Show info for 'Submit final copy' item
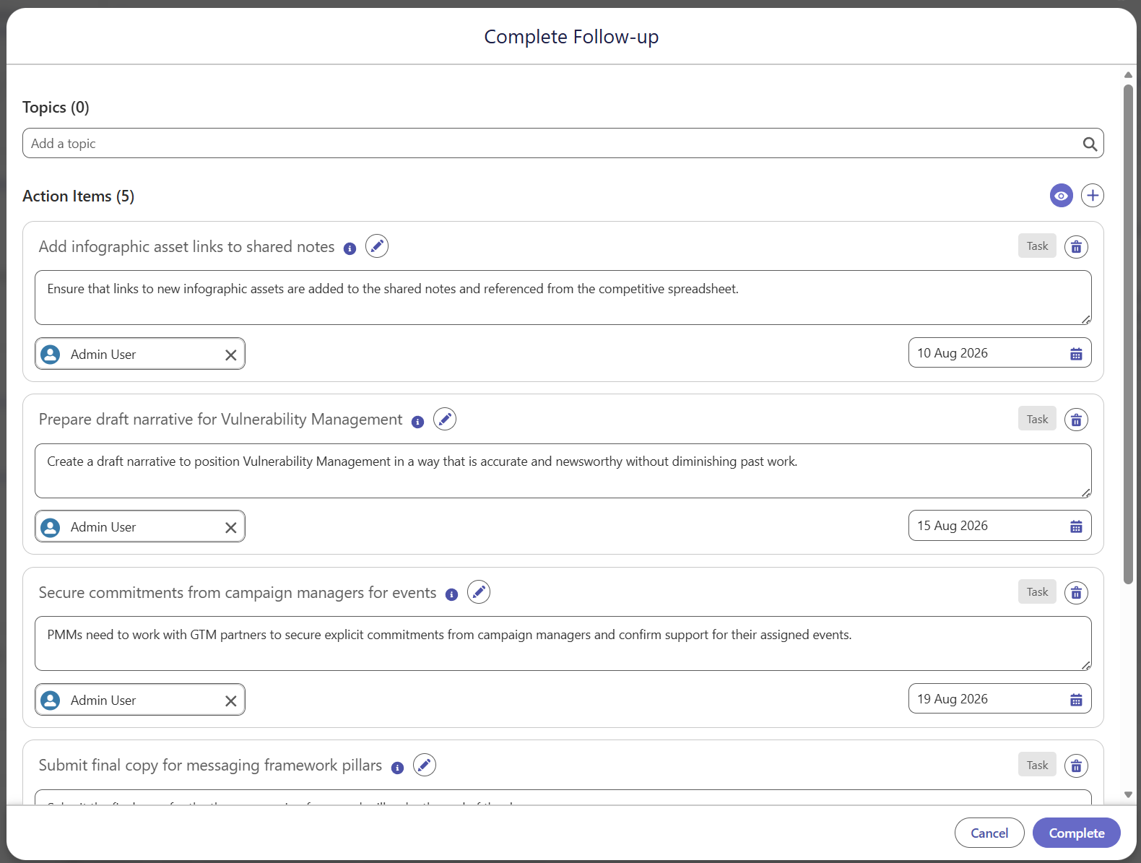 click(x=397, y=768)
